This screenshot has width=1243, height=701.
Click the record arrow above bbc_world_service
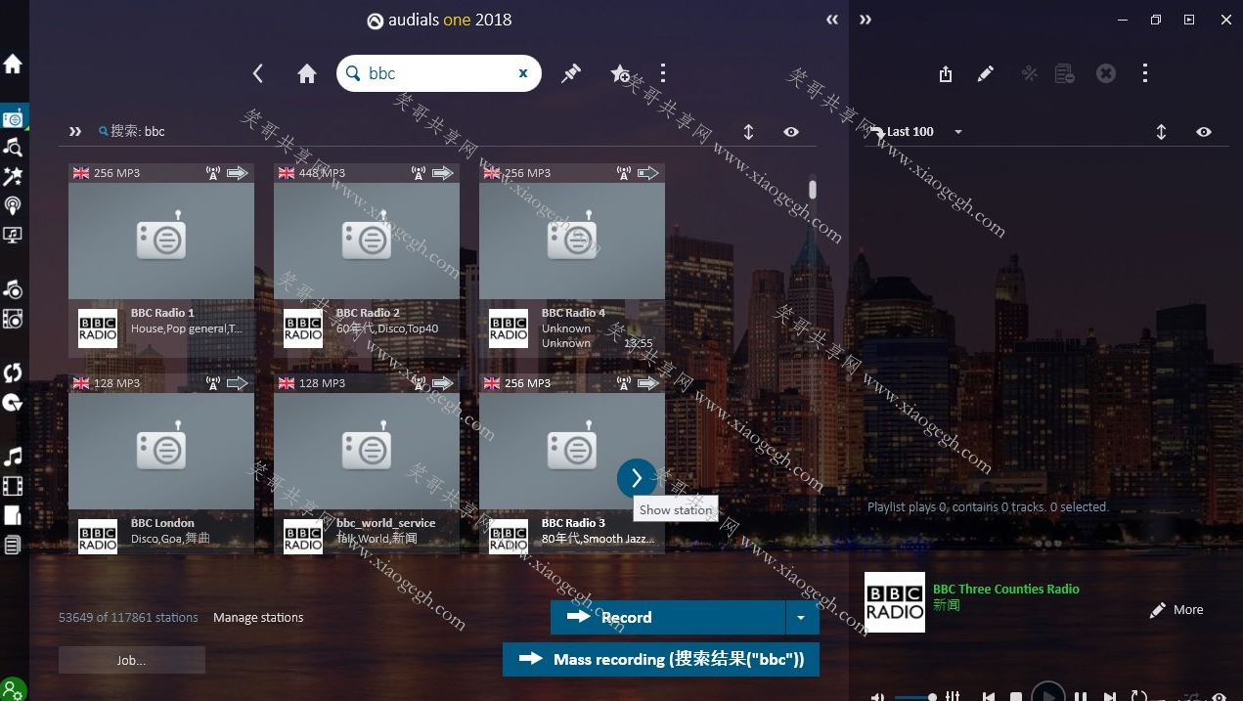443,383
